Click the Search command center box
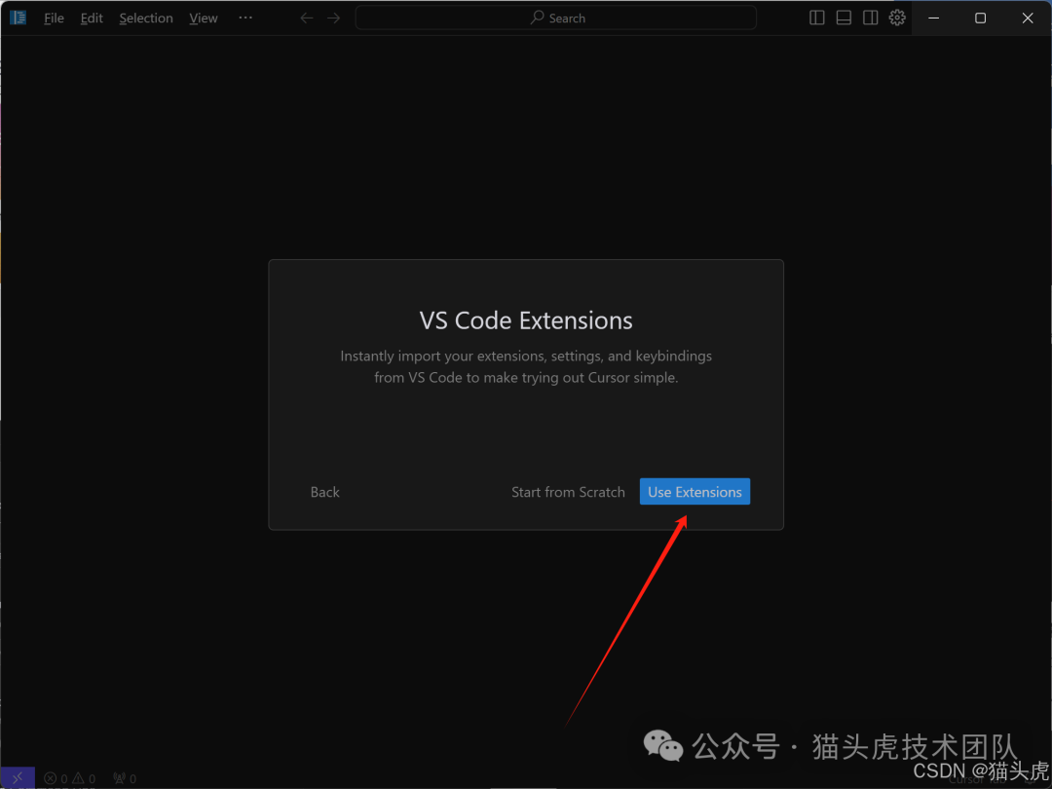Screen dimensions: 1052x789 (555, 19)
